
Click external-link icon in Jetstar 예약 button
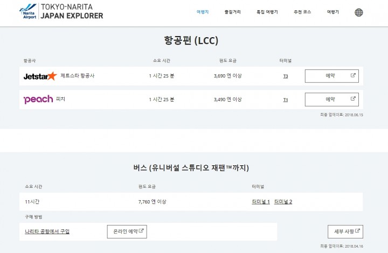353,75
